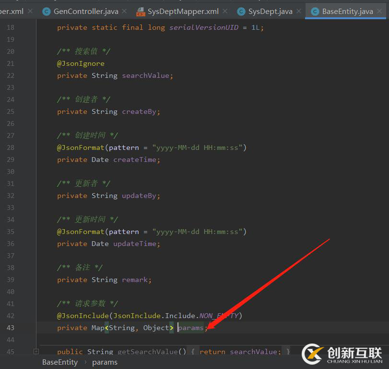Close the SysDeptMapper.xml tab
The height and width of the screenshot is (369, 389).
coord(225,11)
